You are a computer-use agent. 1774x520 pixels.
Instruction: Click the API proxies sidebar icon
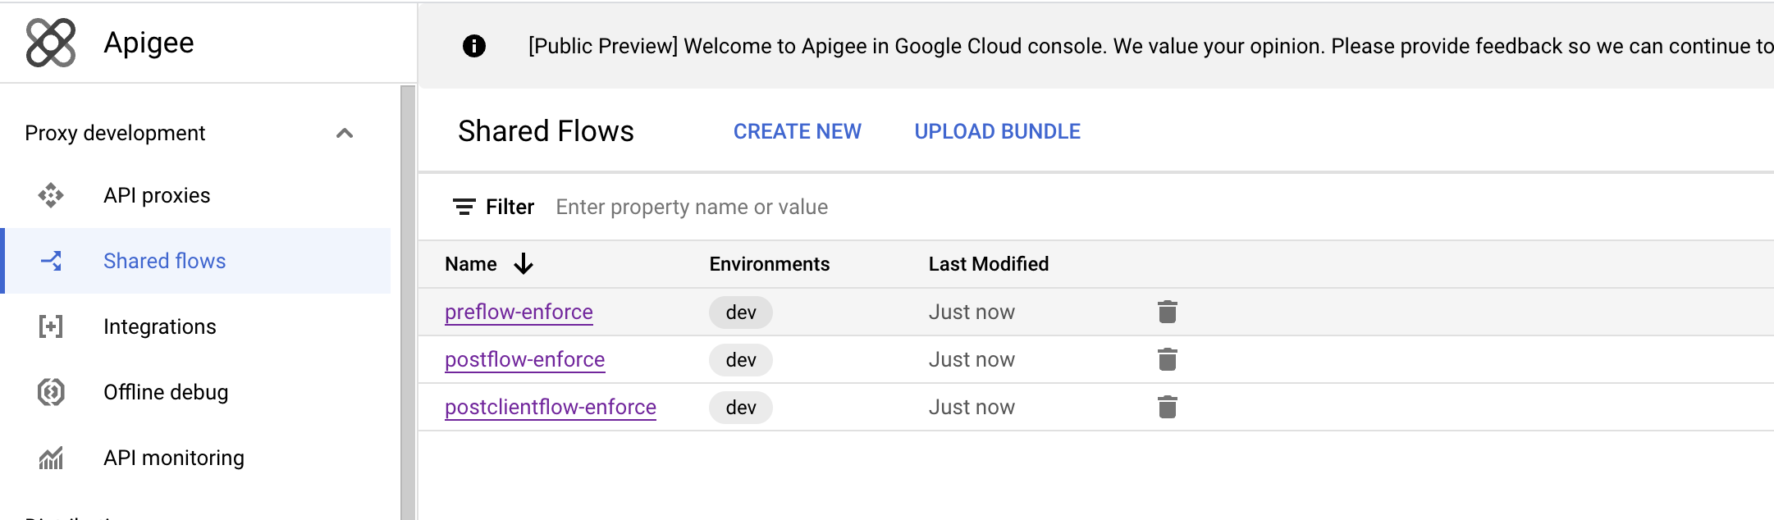click(51, 195)
